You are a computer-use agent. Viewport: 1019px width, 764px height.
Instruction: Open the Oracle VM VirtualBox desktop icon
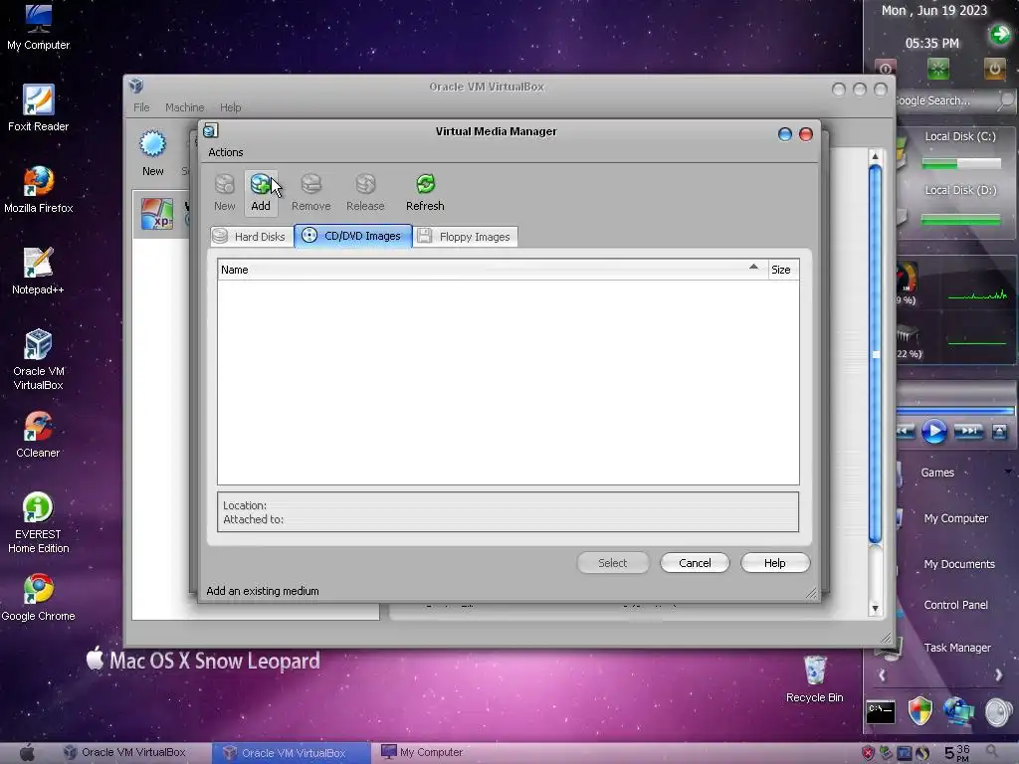click(x=39, y=359)
